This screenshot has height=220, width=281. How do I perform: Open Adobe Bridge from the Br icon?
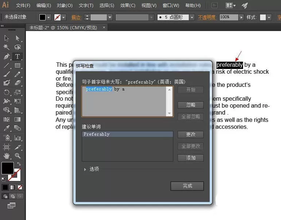coord(214,5)
